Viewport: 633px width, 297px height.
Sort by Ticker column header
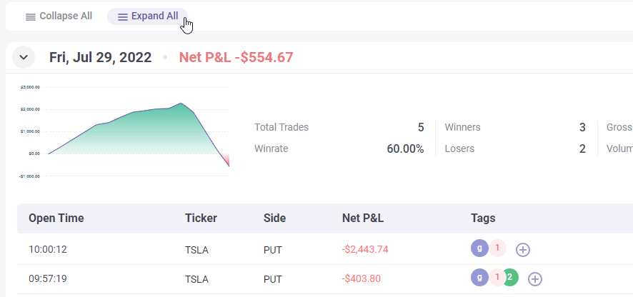(201, 218)
